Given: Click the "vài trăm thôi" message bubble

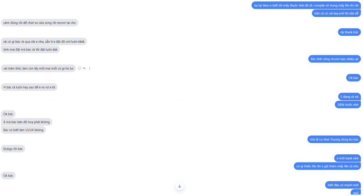Looking at the screenshot, I should coord(38,68).
